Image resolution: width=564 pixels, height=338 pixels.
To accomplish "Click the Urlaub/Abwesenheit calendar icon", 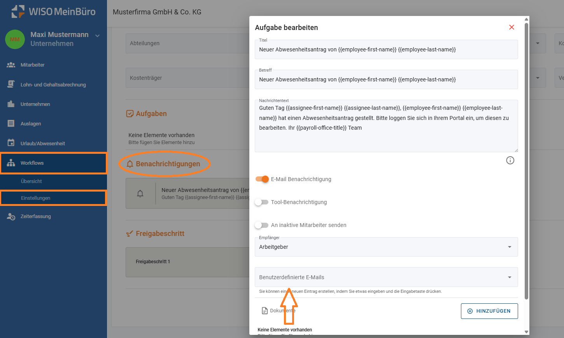I will tap(11, 143).
